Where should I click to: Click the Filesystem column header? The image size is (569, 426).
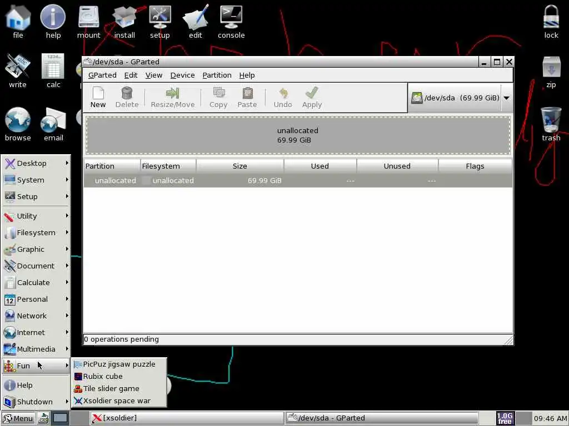coord(168,166)
